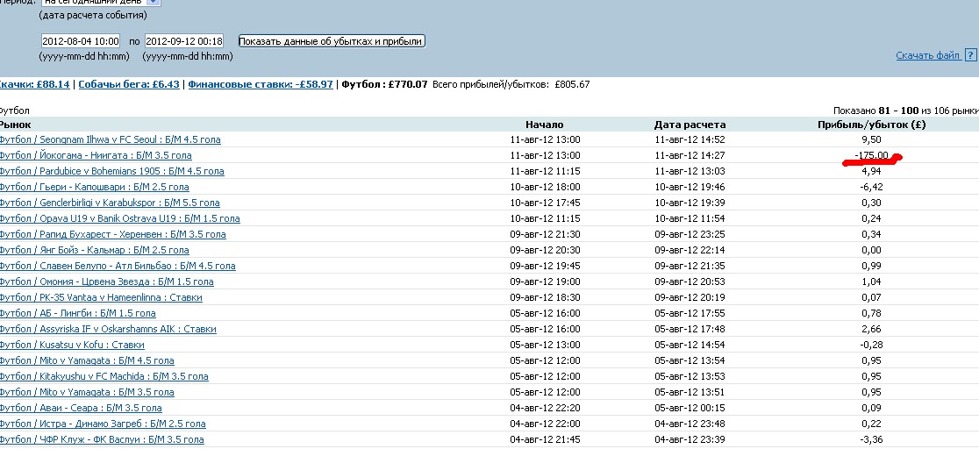Select the Футбол : £770.07 total

click(x=384, y=84)
